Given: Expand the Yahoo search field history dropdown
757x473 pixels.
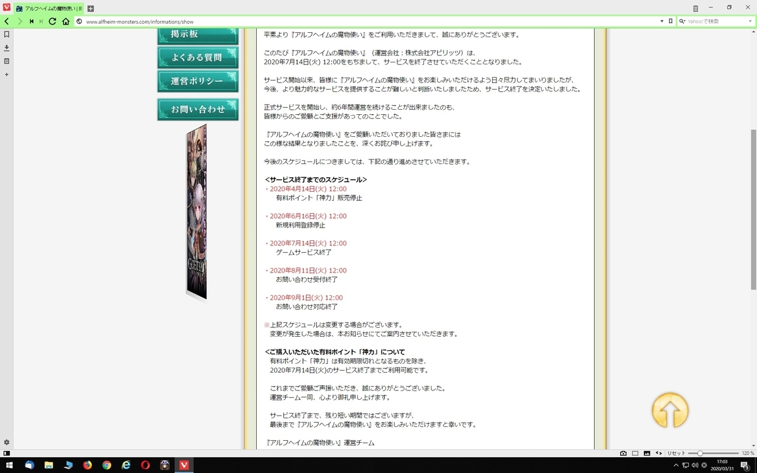Looking at the screenshot, I should (749, 21).
